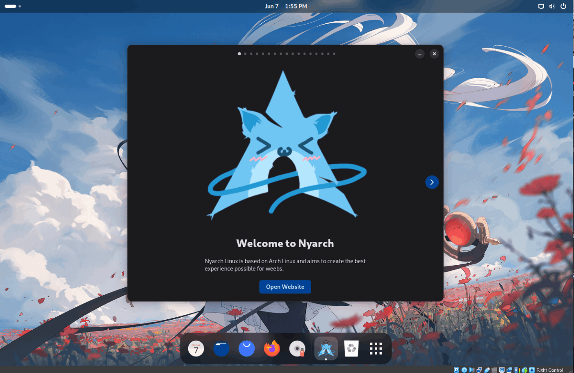Open the disc installer dock icon
This screenshot has height=373, width=574.
click(x=297, y=349)
